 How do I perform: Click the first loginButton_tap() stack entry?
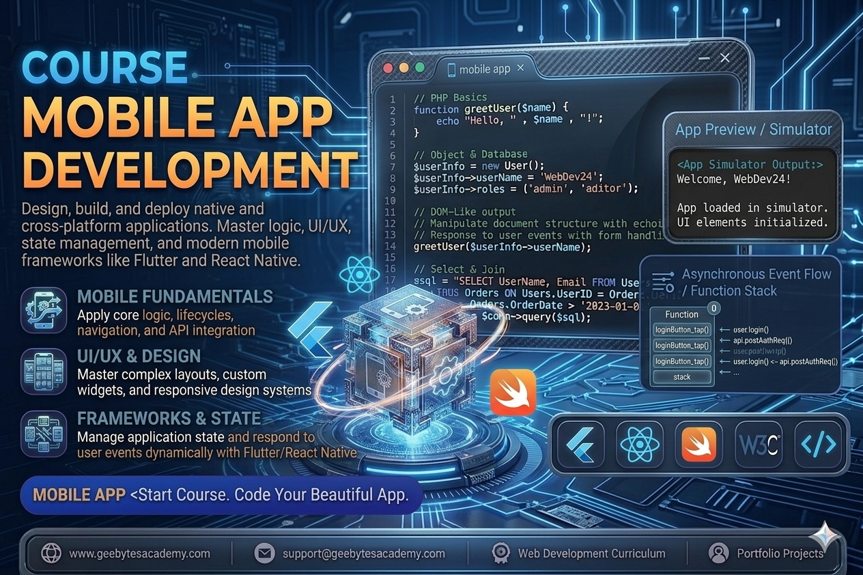[x=682, y=330]
